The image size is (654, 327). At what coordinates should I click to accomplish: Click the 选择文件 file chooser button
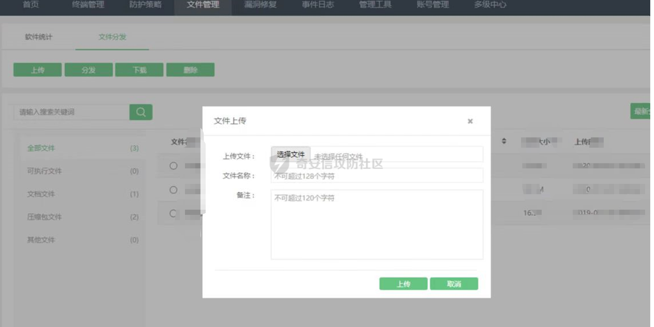(290, 154)
